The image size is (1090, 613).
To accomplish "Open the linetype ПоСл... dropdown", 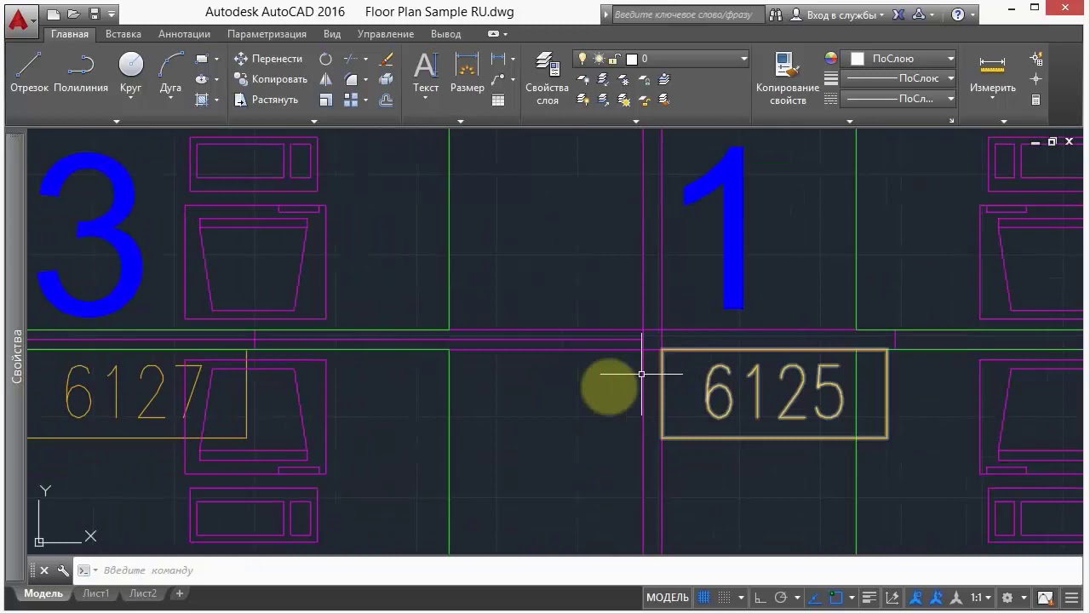I will [x=900, y=99].
